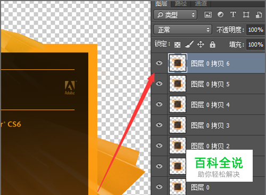Filter layers by smart object icon
Screen dimensions: 266x195
click(259, 15)
